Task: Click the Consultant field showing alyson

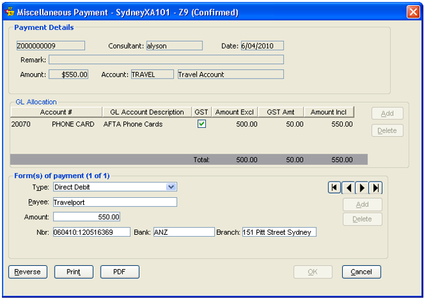Action: pyautogui.click(x=175, y=45)
